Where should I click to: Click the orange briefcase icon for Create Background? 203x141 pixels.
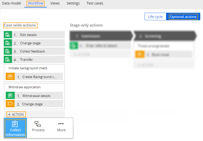(x=10, y=76)
